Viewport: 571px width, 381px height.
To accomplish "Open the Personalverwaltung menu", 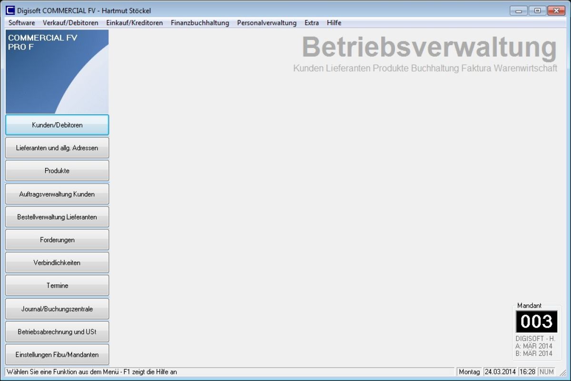I will tap(266, 23).
